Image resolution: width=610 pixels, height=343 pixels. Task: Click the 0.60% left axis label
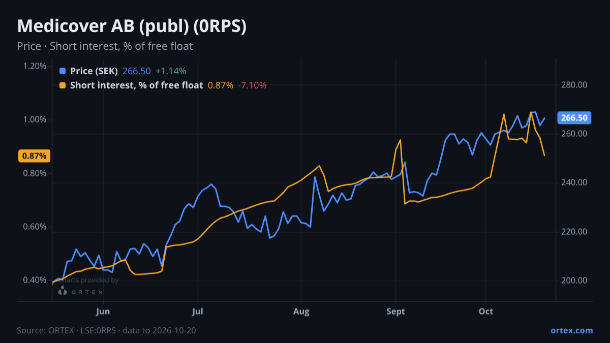pos(35,227)
